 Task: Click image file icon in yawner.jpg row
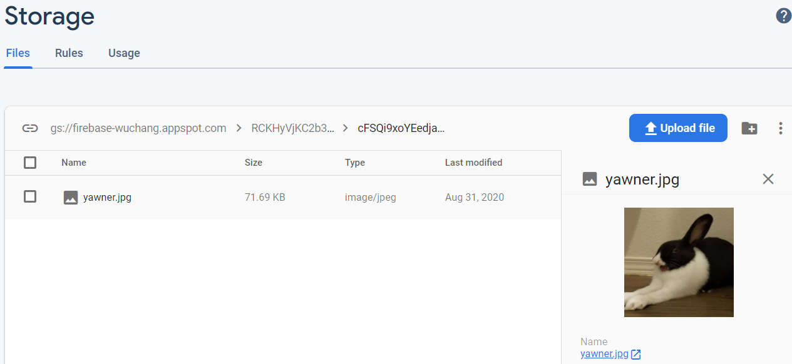pyautogui.click(x=71, y=198)
